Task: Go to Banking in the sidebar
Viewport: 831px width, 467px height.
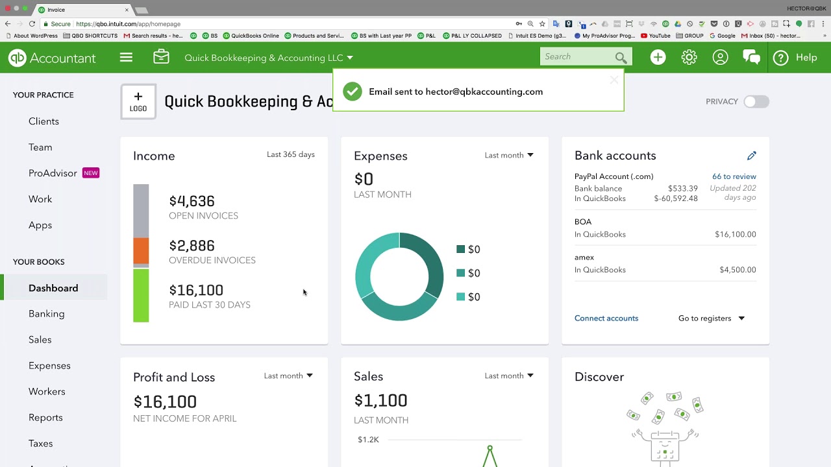Action: (x=47, y=314)
